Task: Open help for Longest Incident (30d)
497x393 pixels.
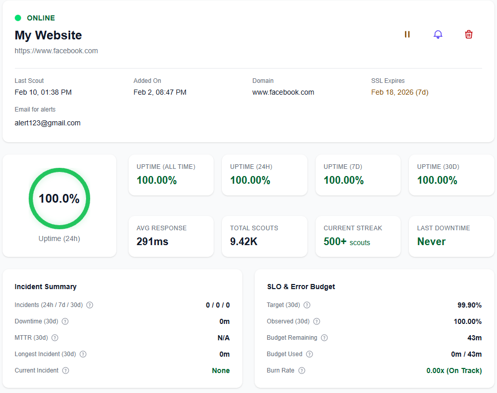Action: pyautogui.click(x=83, y=354)
